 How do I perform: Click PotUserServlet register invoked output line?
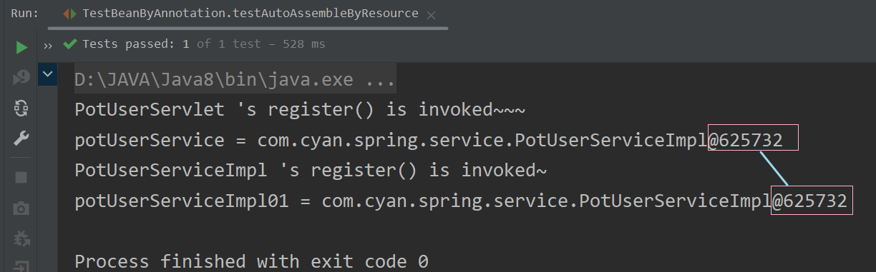300,110
